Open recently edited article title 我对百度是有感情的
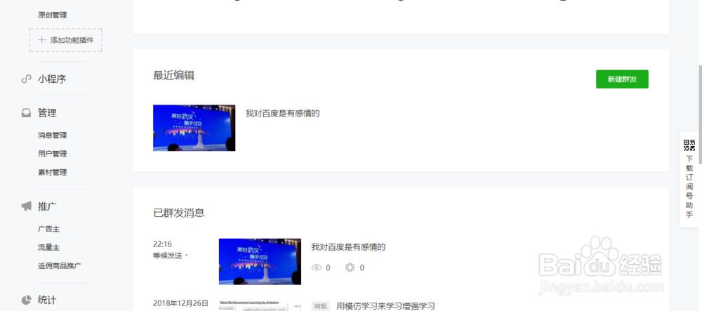Image resolution: width=702 pixels, height=311 pixels. (x=282, y=113)
